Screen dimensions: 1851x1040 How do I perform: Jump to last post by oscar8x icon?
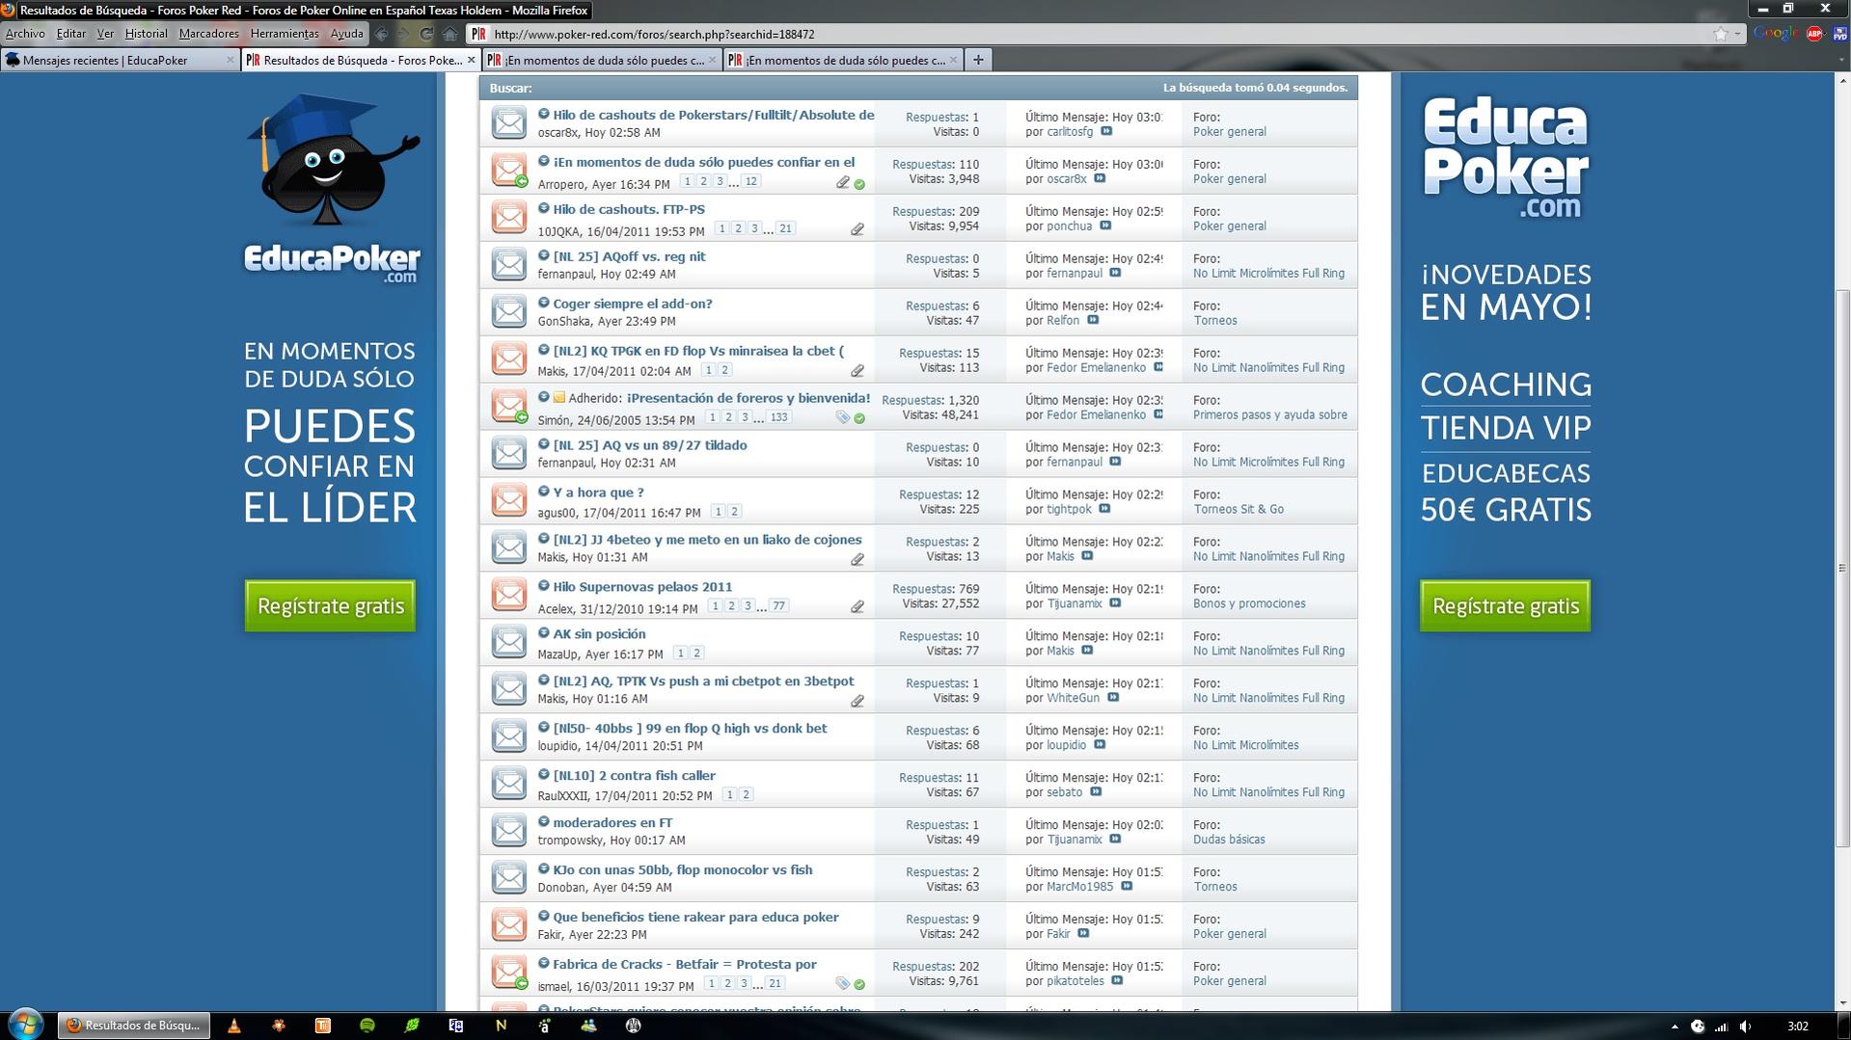1100,179
